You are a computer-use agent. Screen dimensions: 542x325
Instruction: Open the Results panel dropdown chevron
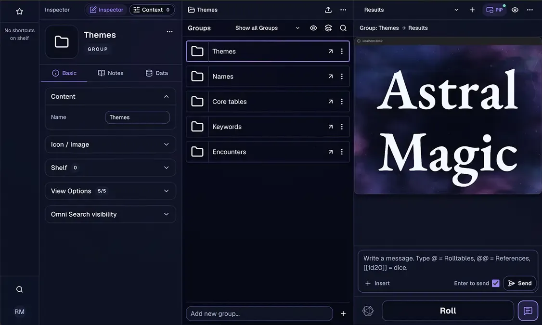pyautogui.click(x=456, y=10)
